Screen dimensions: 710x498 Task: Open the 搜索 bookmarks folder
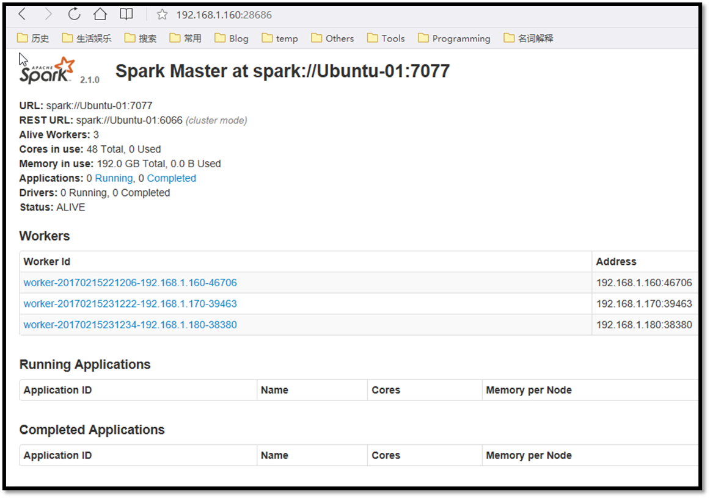141,38
